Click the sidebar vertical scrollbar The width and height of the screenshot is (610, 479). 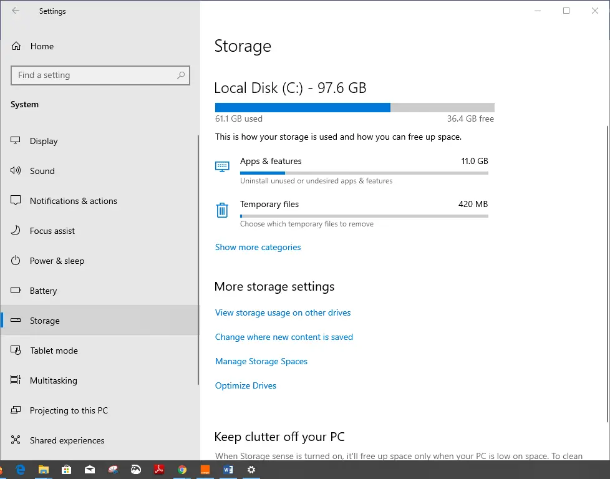pyautogui.click(x=198, y=260)
